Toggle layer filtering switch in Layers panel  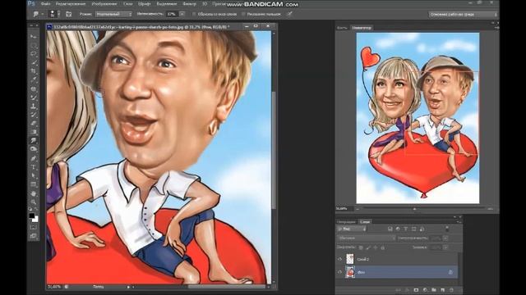click(x=447, y=229)
